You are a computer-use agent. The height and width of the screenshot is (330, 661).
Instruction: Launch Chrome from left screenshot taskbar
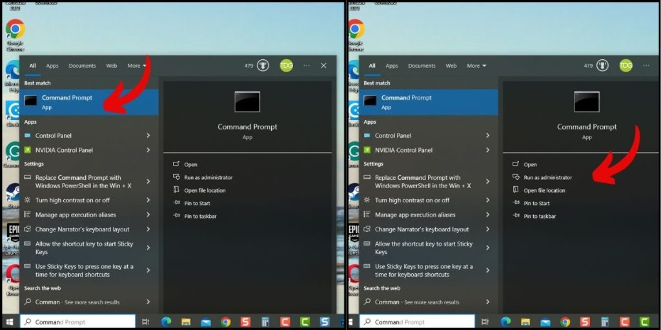226,322
